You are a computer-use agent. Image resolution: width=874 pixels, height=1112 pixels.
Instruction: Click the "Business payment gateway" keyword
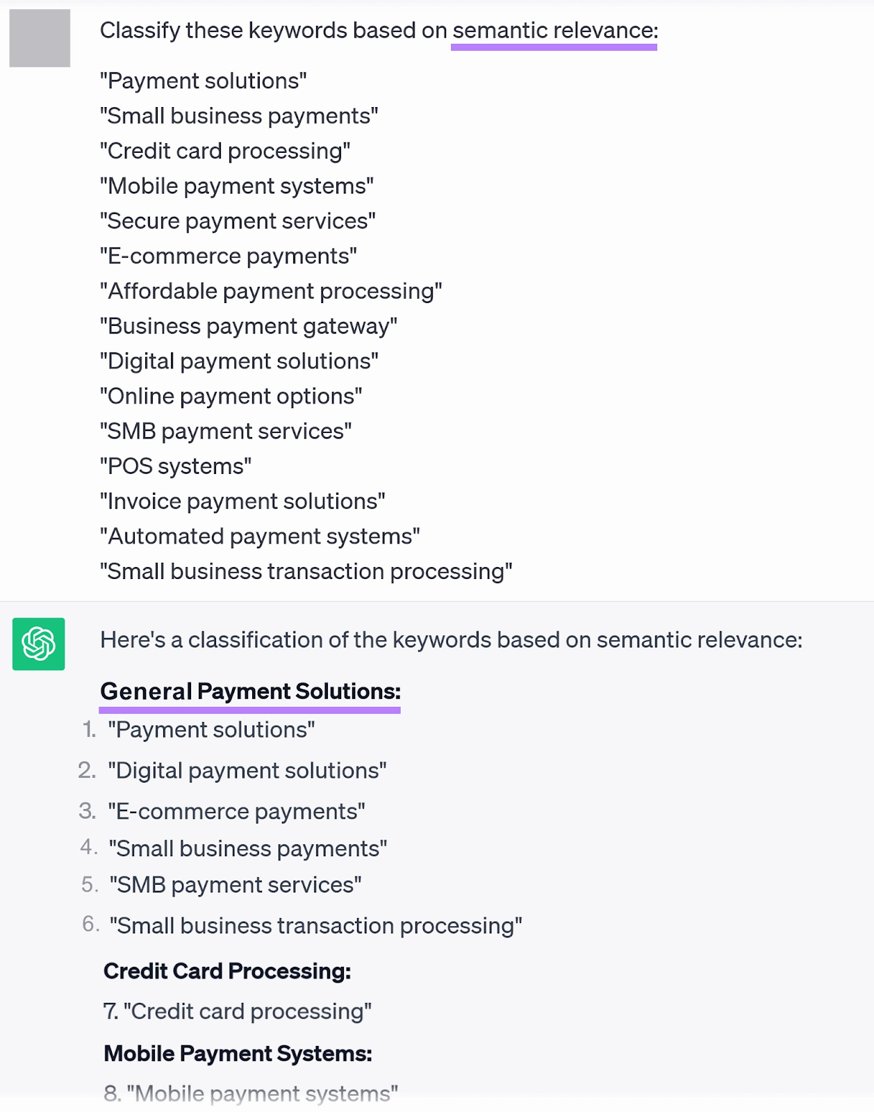tap(249, 326)
